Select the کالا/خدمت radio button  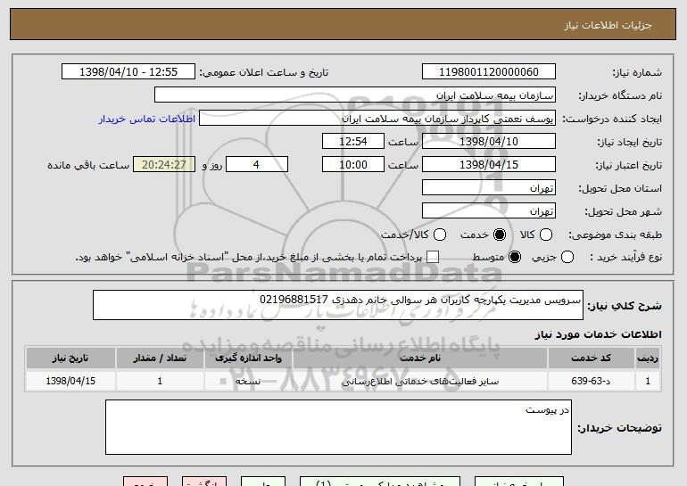[x=440, y=235]
